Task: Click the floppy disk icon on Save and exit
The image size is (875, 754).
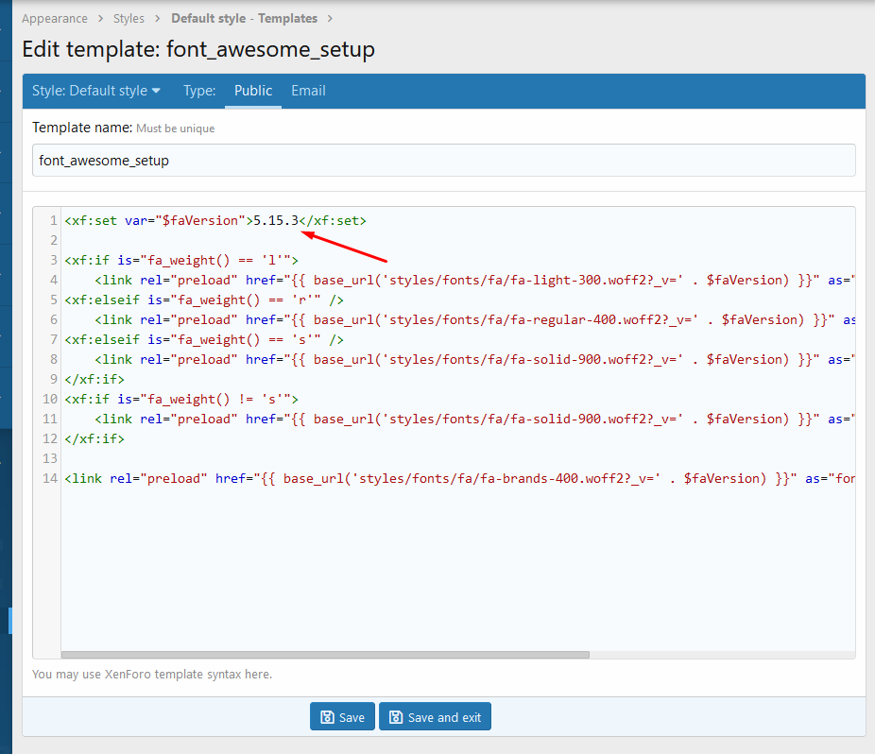Action: pyautogui.click(x=396, y=717)
